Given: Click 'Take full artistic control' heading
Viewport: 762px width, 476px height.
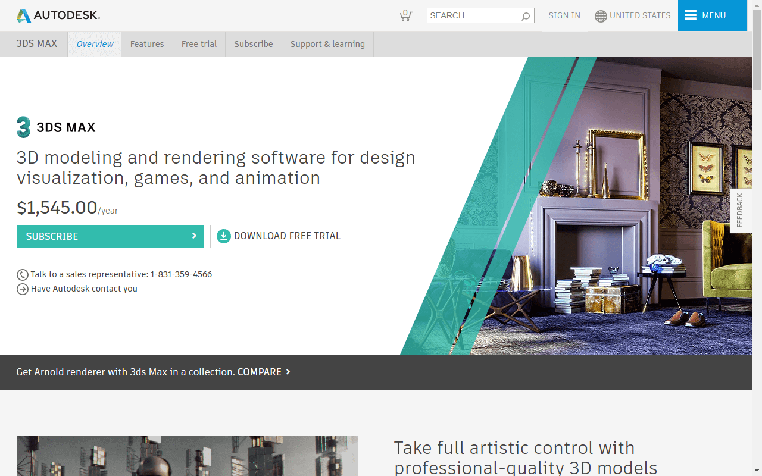Looking at the screenshot, I should (x=526, y=458).
